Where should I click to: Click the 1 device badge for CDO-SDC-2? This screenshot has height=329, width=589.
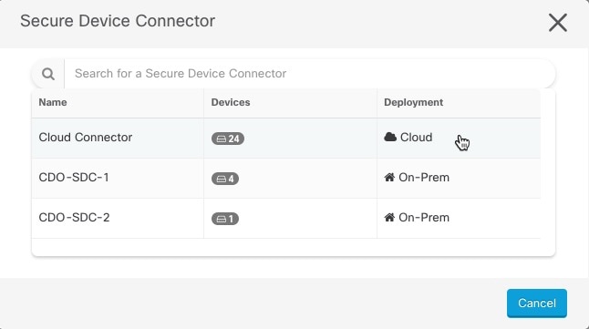225,219
